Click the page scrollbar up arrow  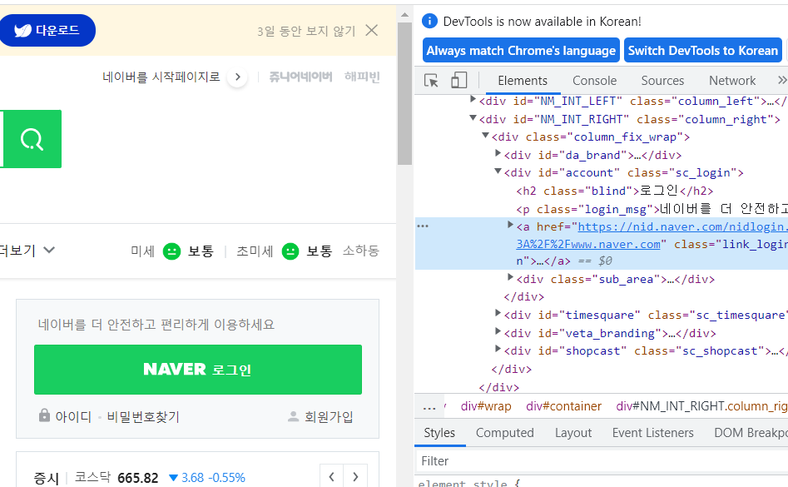pos(404,15)
